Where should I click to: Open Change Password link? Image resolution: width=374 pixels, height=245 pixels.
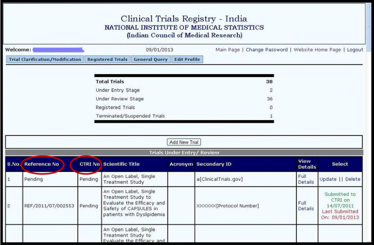pos(266,50)
